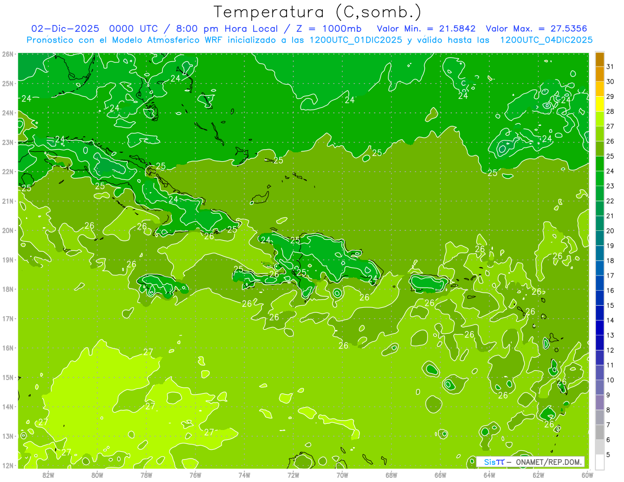Click the topmost orange segment above 31
The image size is (624, 482).
coord(600,60)
